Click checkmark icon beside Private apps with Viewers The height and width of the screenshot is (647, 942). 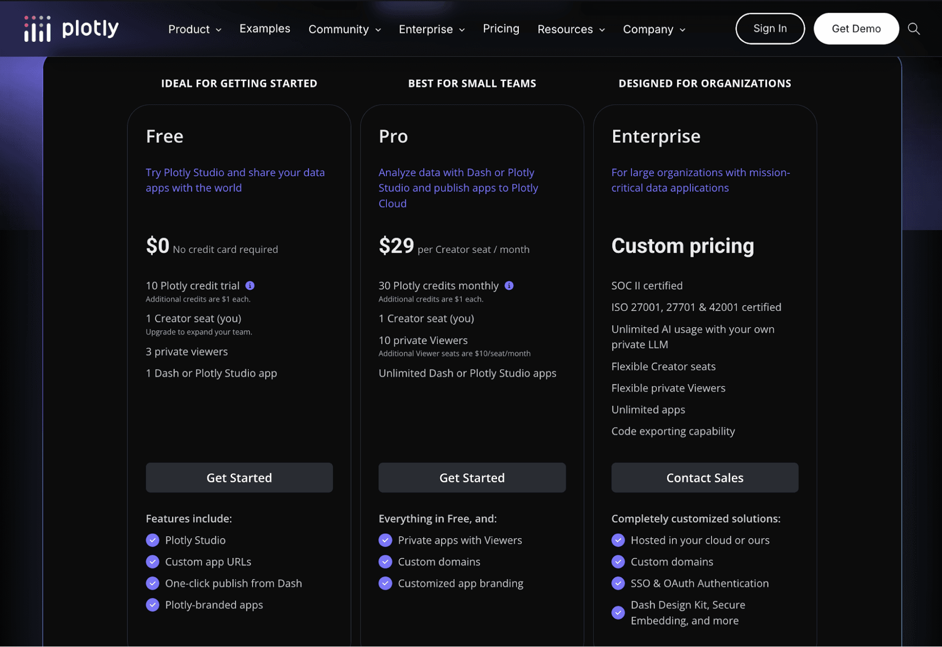click(x=385, y=540)
